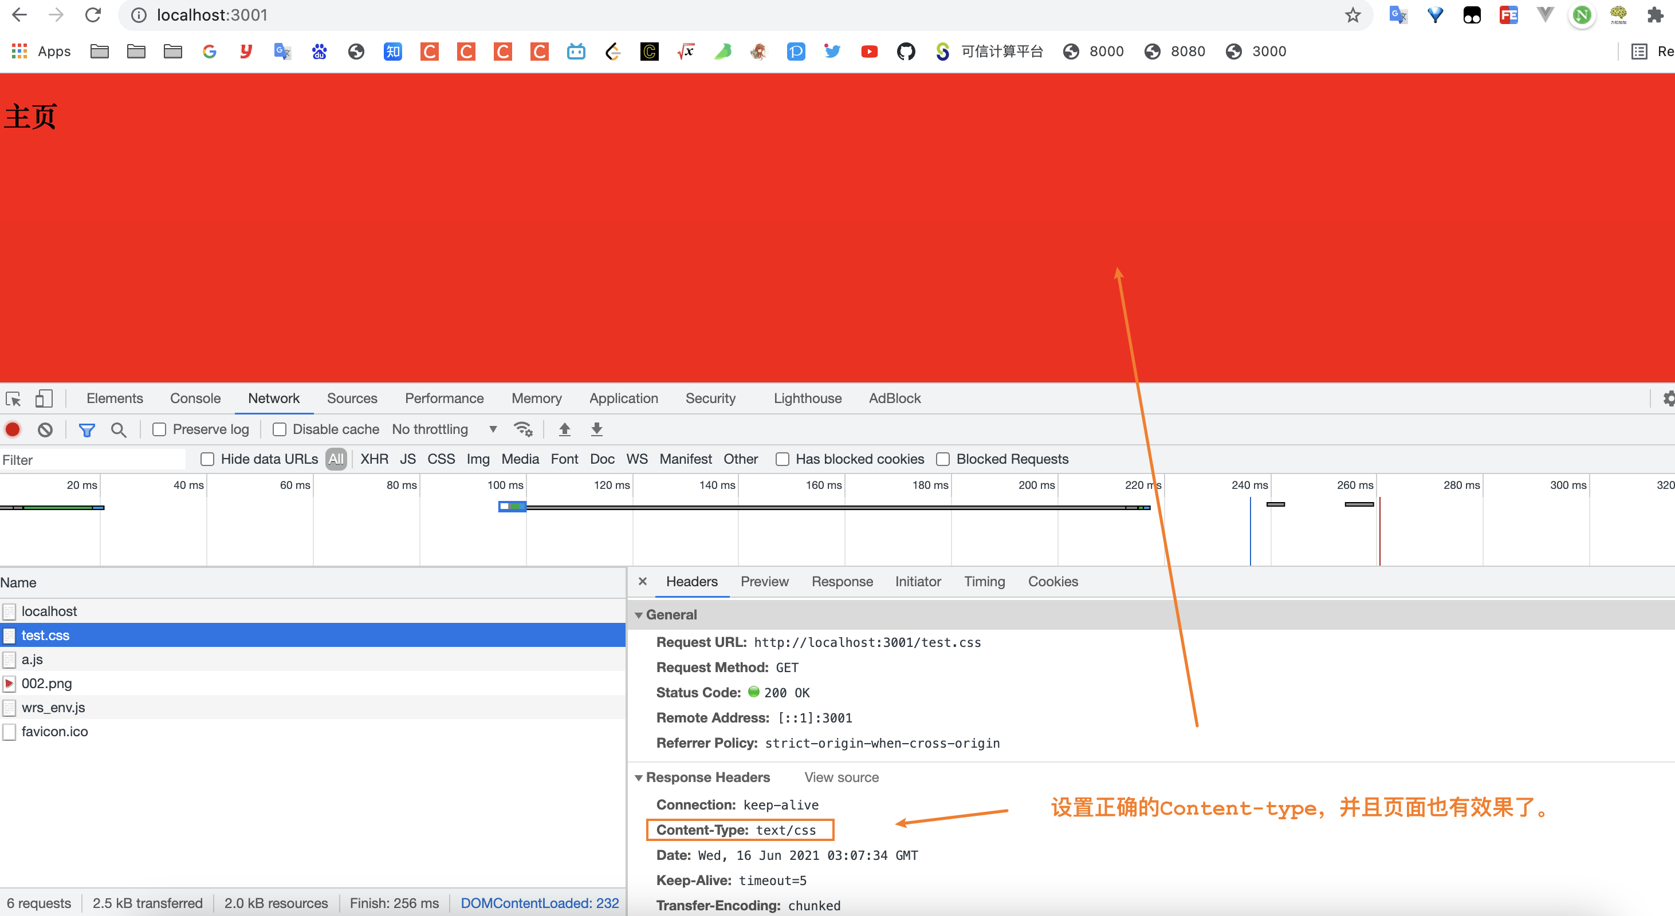Toggle the device toolbar icon

pos(44,398)
